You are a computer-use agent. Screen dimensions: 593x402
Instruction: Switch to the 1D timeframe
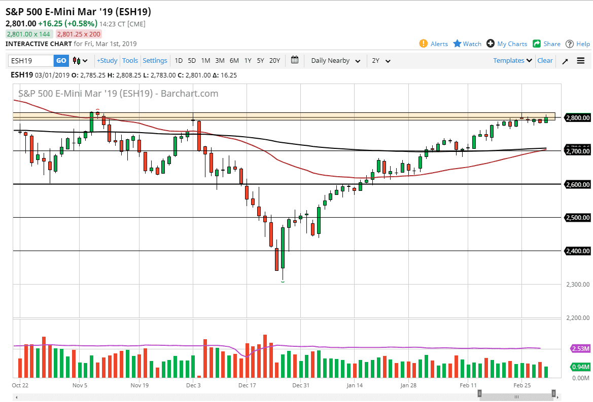click(x=179, y=60)
